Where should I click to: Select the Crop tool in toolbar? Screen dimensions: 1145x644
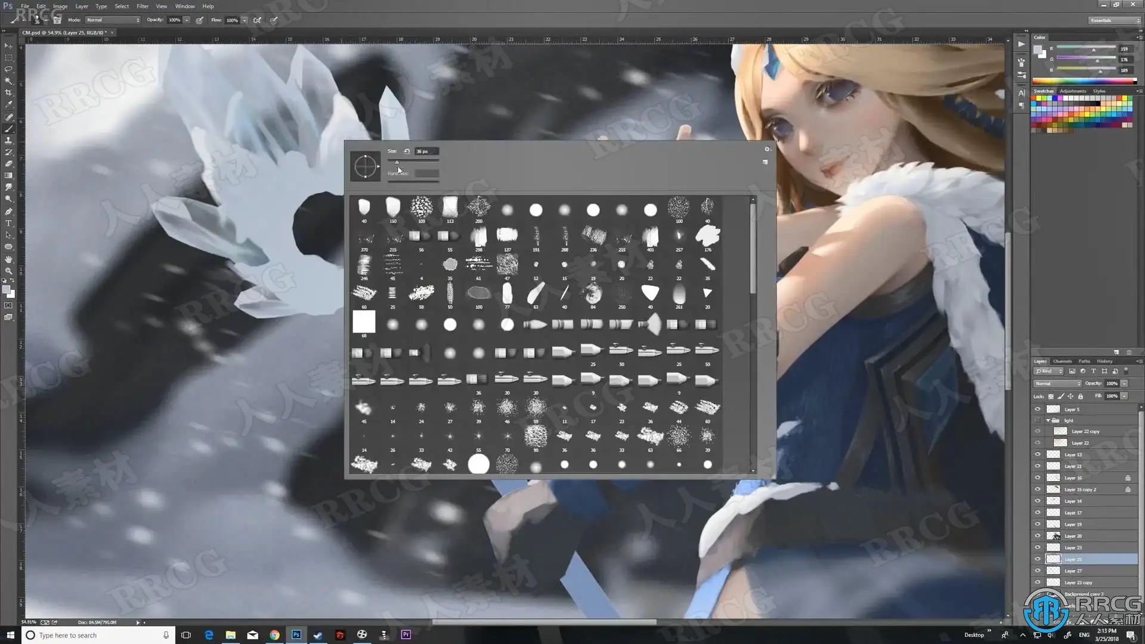[8, 93]
